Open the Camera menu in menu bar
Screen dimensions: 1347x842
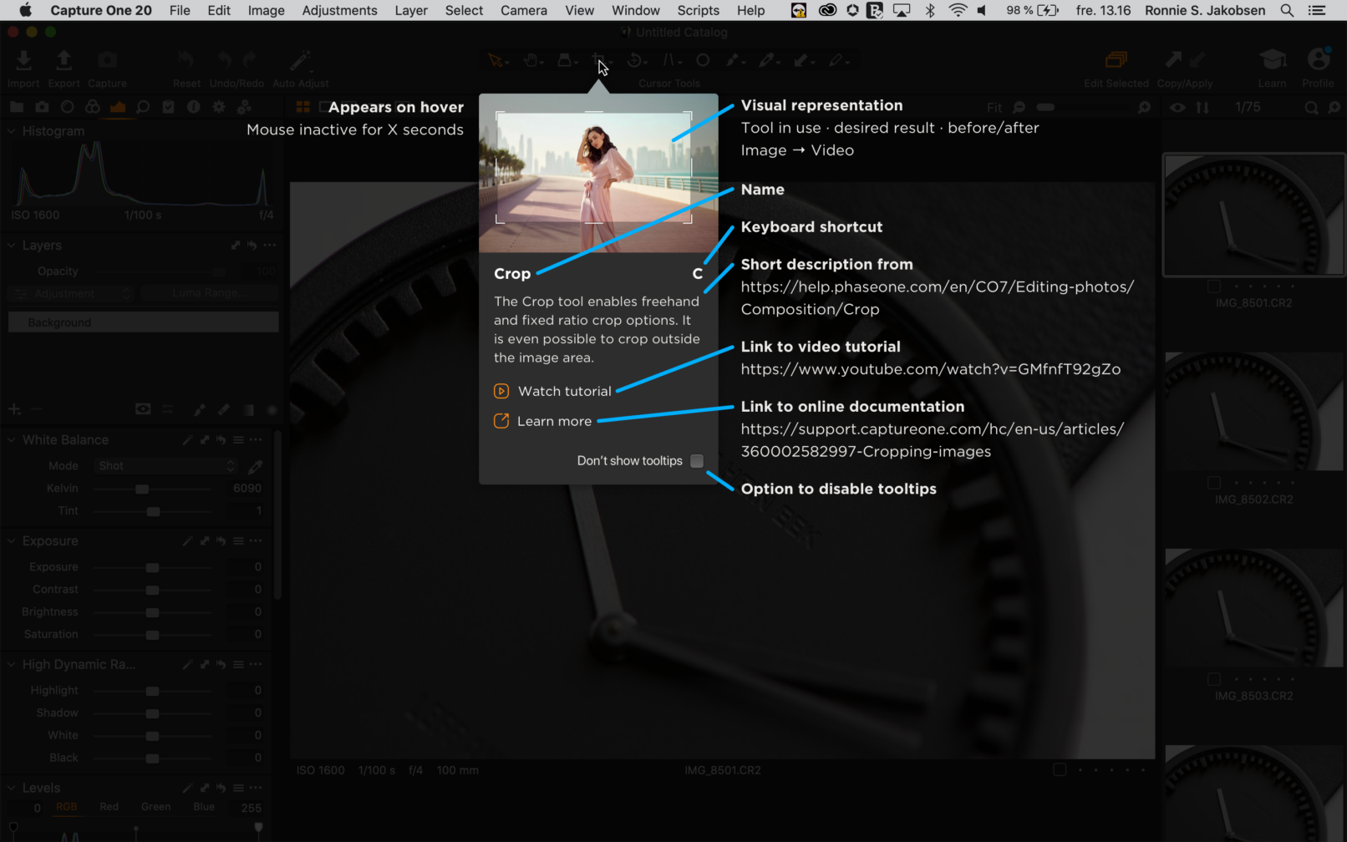click(x=524, y=11)
